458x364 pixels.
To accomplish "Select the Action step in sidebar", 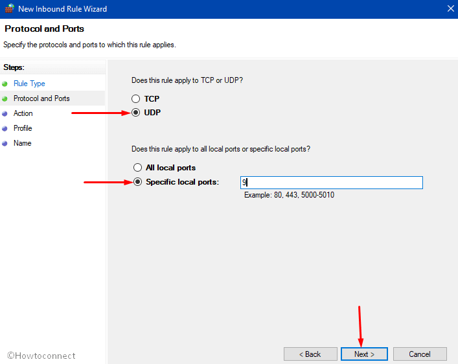I will pos(23,113).
